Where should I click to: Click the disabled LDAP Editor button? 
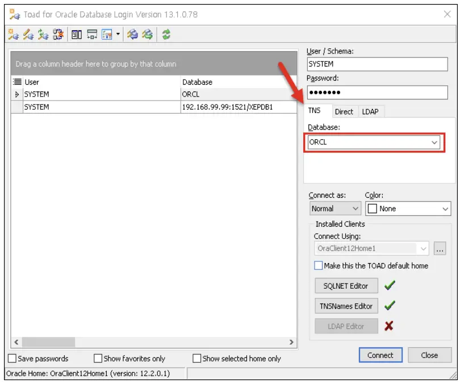[346, 326]
